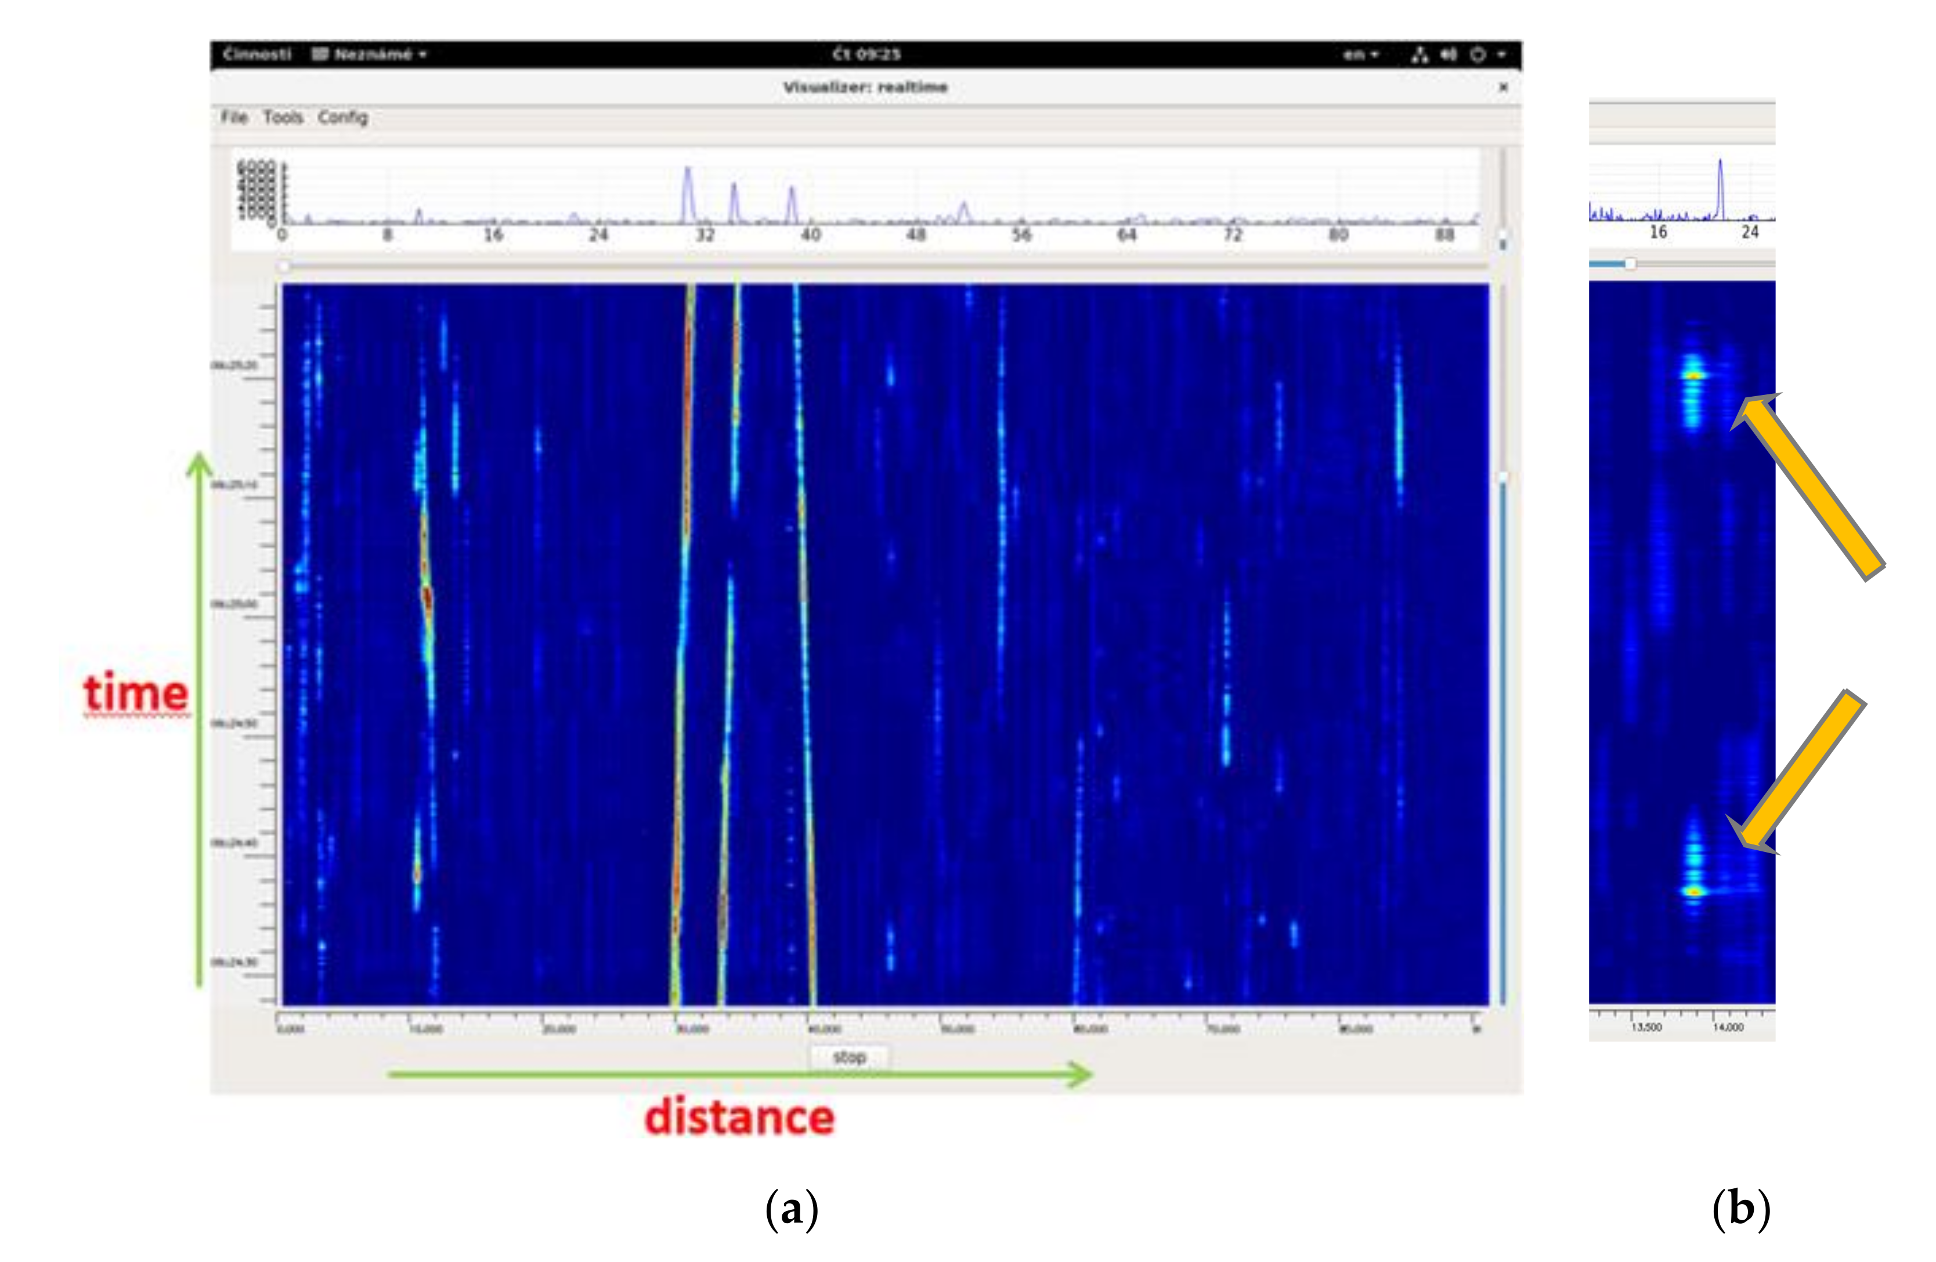Click the bright red trace in the waterfall plot
1936x1262 pixels.
[x=688, y=390]
